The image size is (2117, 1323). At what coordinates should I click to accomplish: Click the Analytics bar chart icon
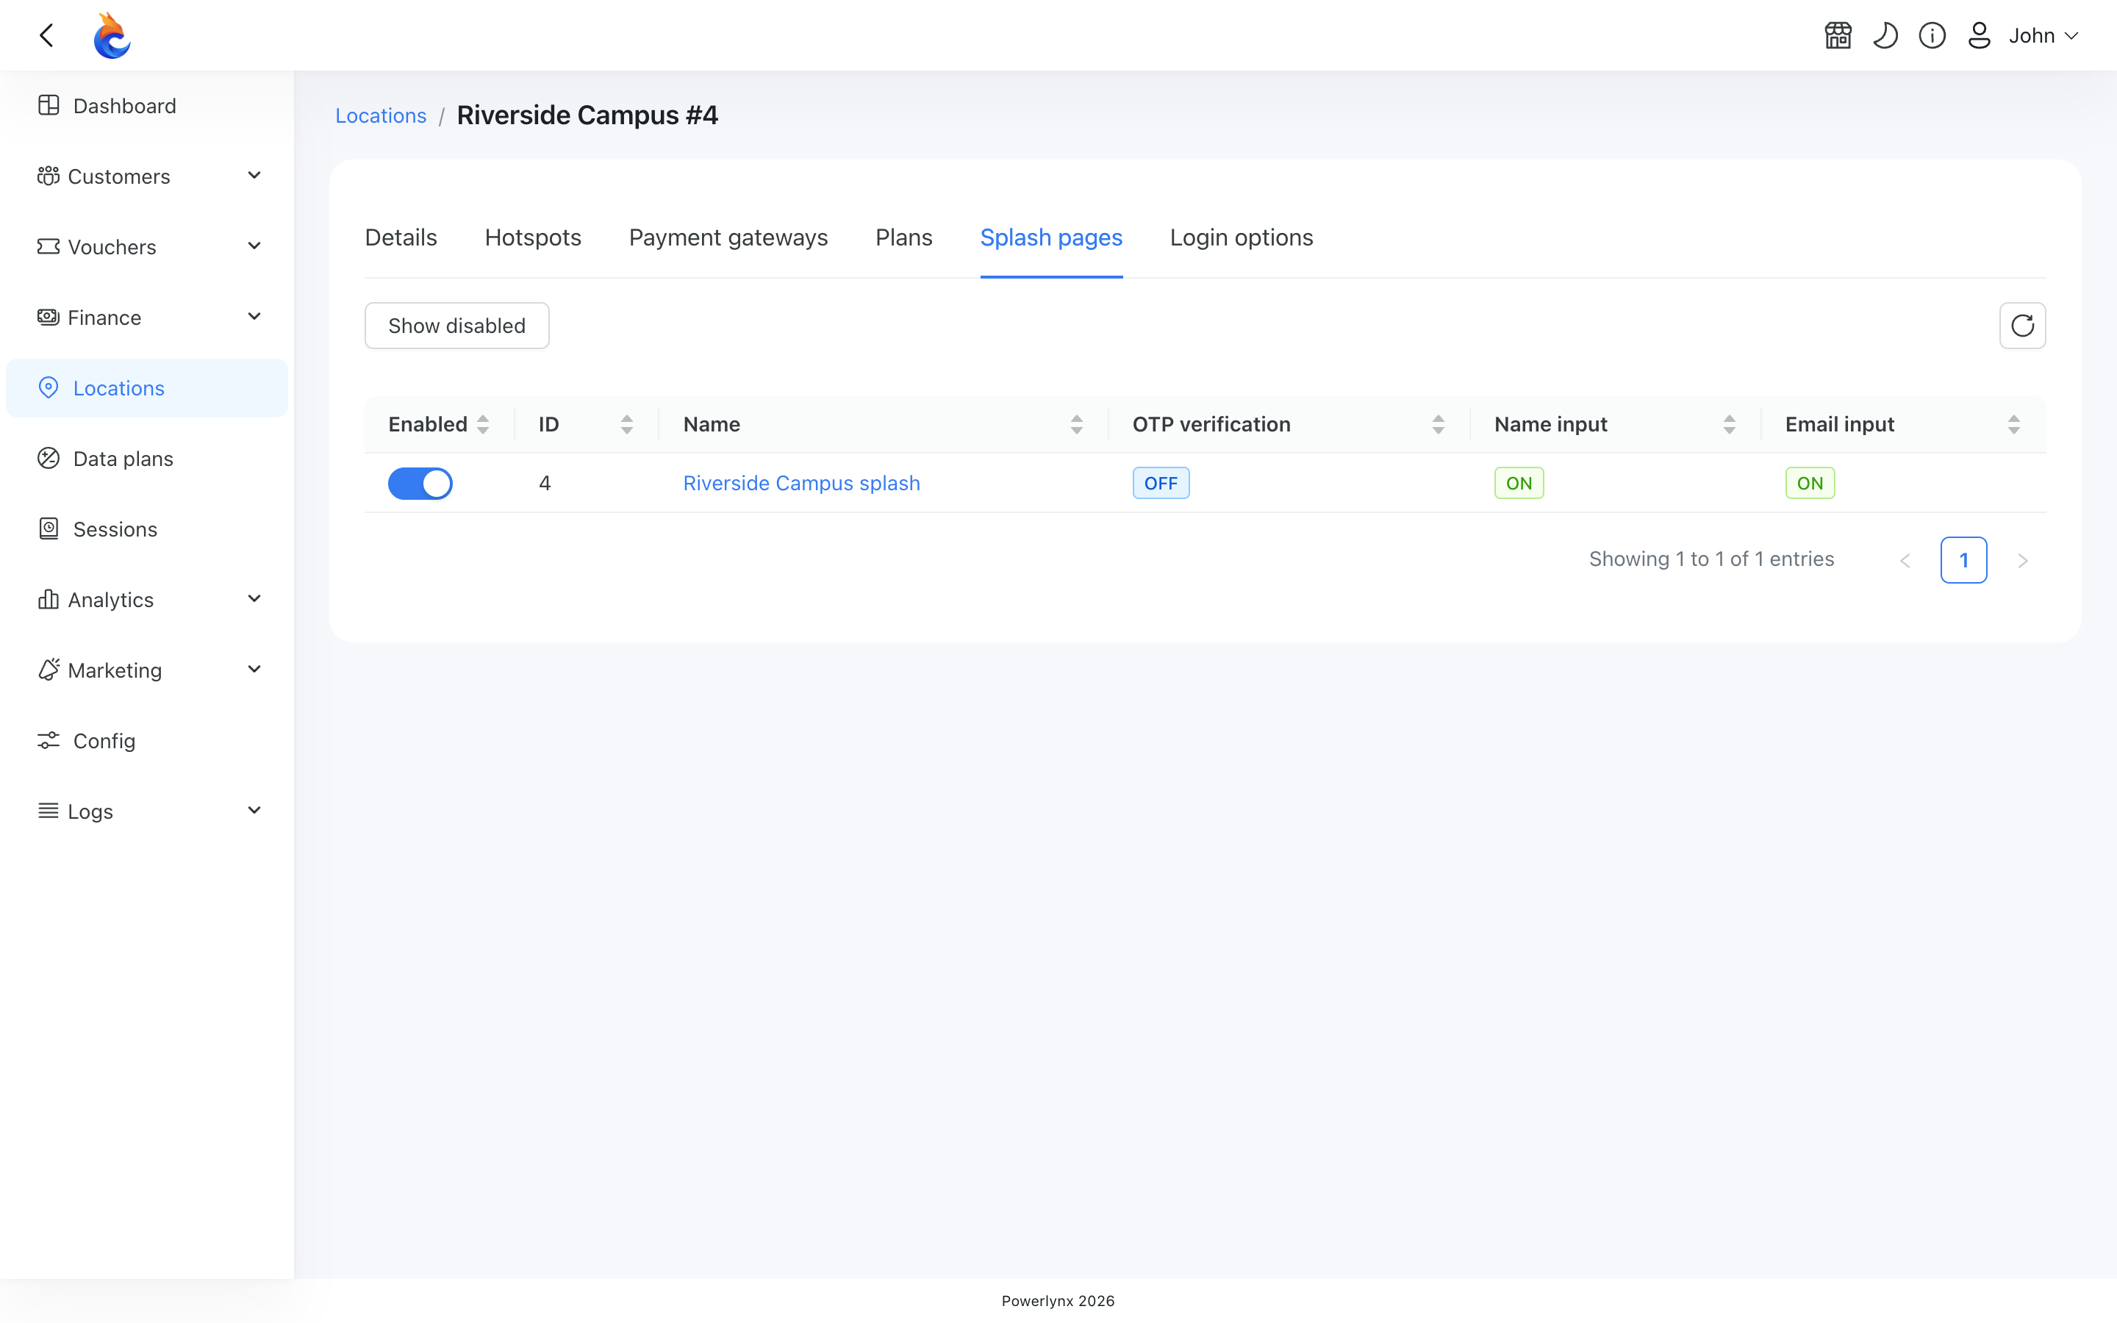(x=48, y=599)
